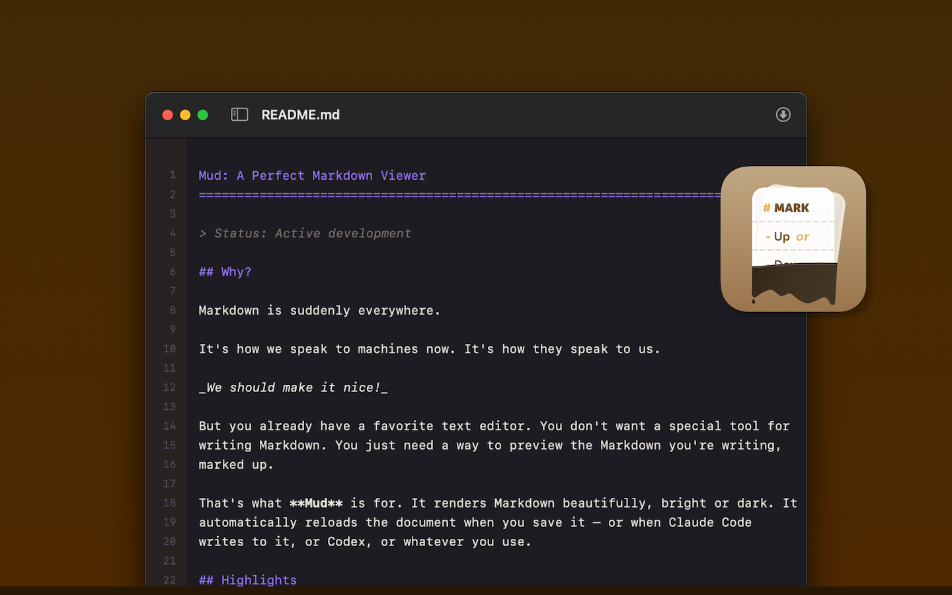Toggle the sidebar panel icon

click(x=239, y=115)
